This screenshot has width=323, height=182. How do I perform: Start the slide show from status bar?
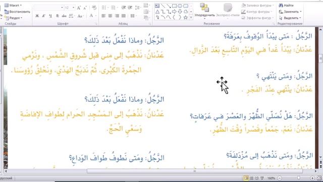click(x=262, y=178)
